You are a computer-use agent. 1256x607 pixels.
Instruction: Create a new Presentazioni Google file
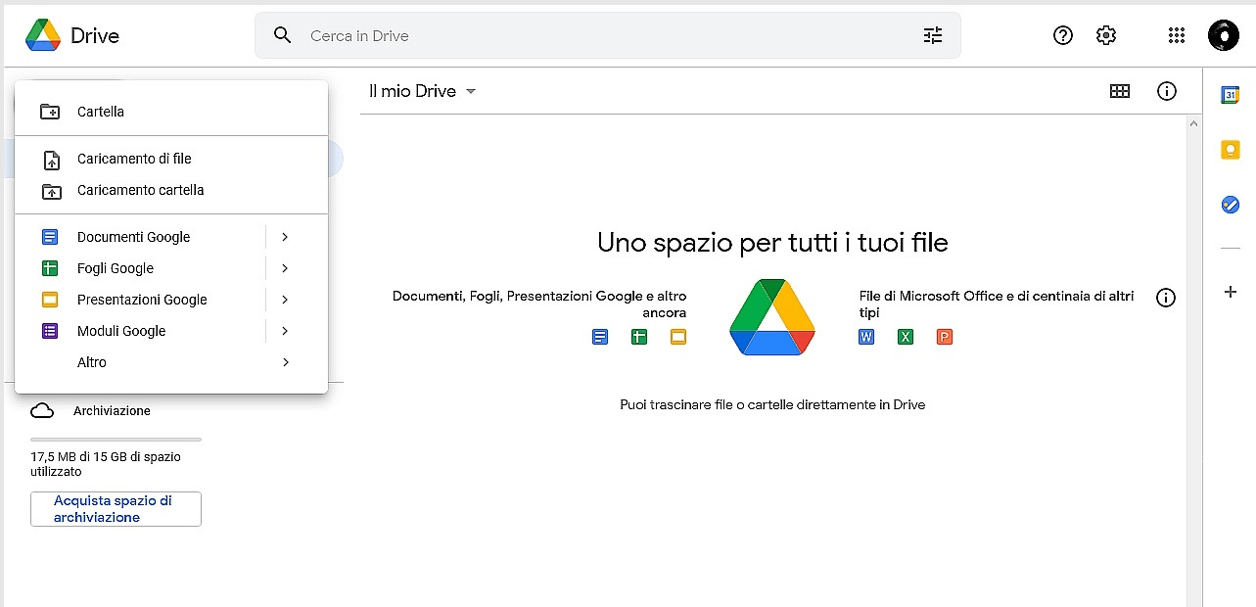pos(139,300)
